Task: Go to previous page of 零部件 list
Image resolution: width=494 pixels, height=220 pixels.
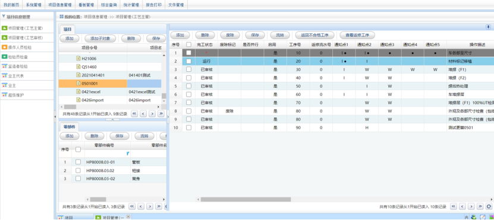Action: coord(141,206)
